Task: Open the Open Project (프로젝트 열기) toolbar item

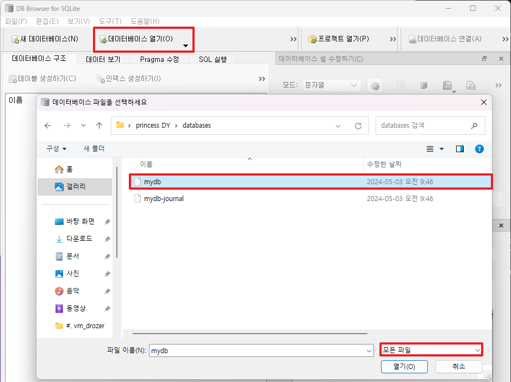Action: pyautogui.click(x=339, y=39)
